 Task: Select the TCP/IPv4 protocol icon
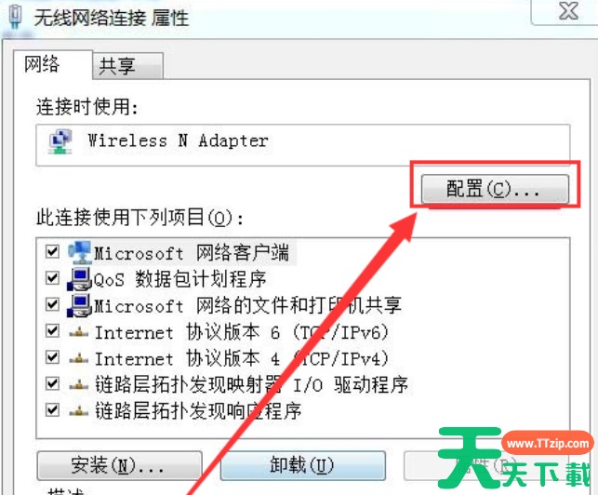click(x=79, y=358)
